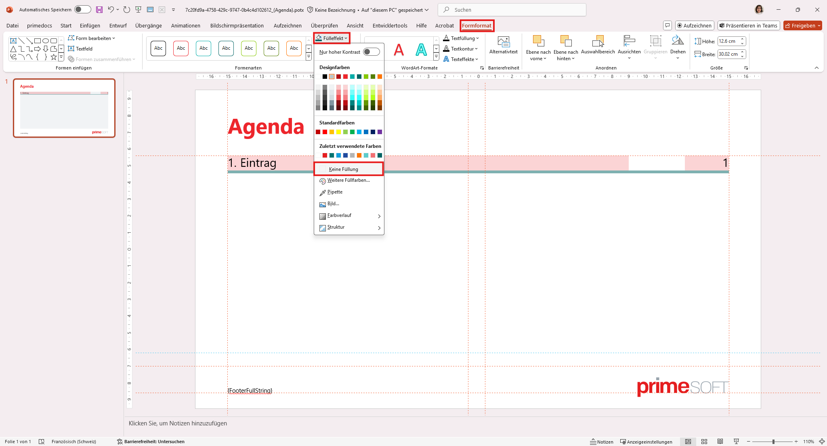
Task: Expand the Farbverlauf submenu
Action: coord(349,216)
